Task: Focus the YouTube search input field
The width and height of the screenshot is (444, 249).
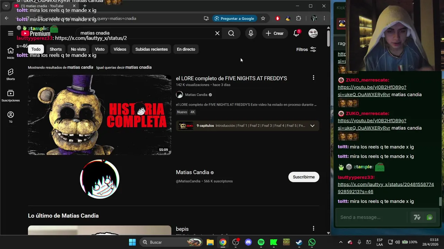Action: tap(146, 33)
